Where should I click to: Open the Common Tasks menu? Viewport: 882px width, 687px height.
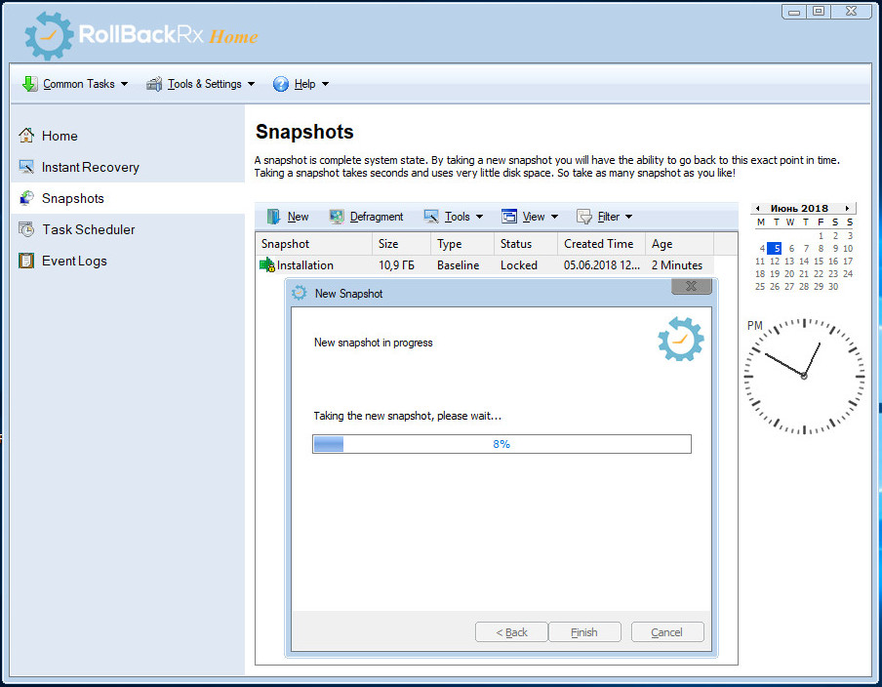point(75,84)
